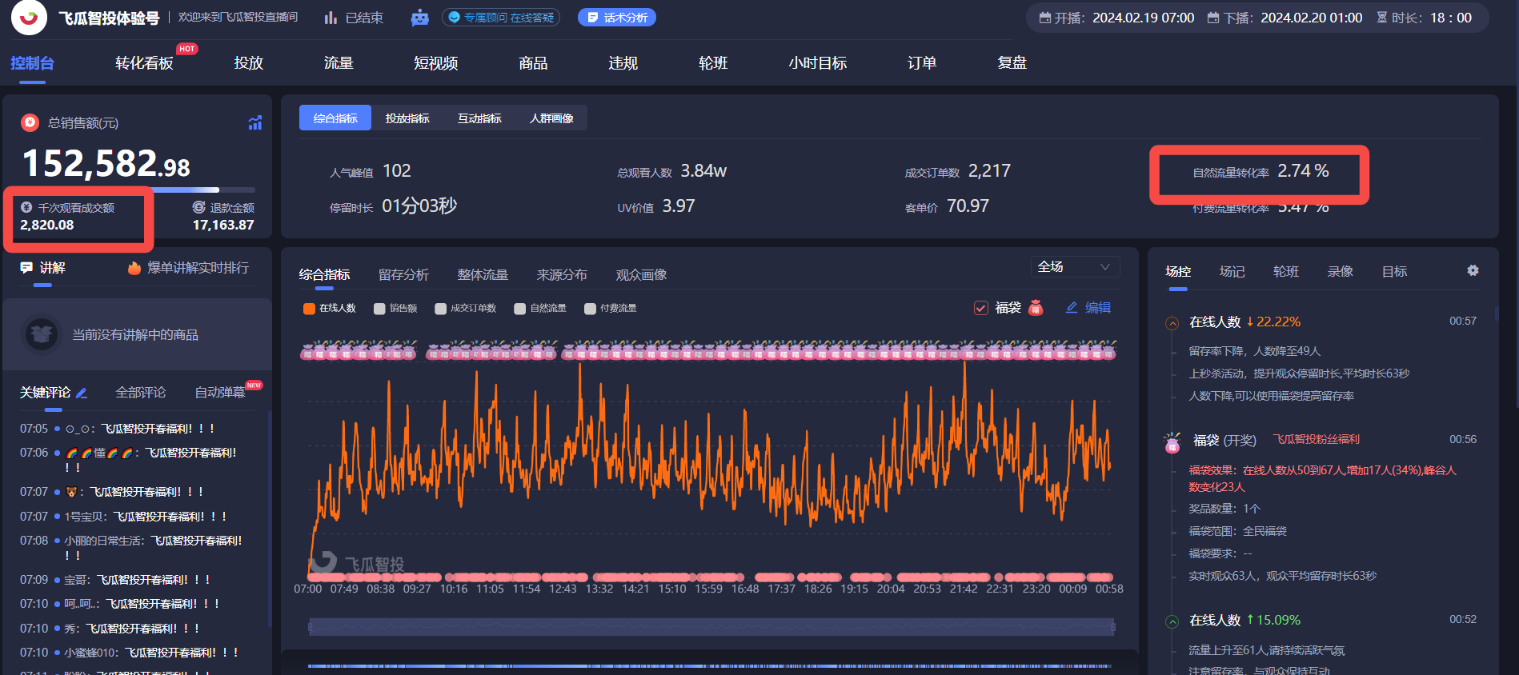
Task: Expand the 全场 dropdown
Action: (1074, 267)
